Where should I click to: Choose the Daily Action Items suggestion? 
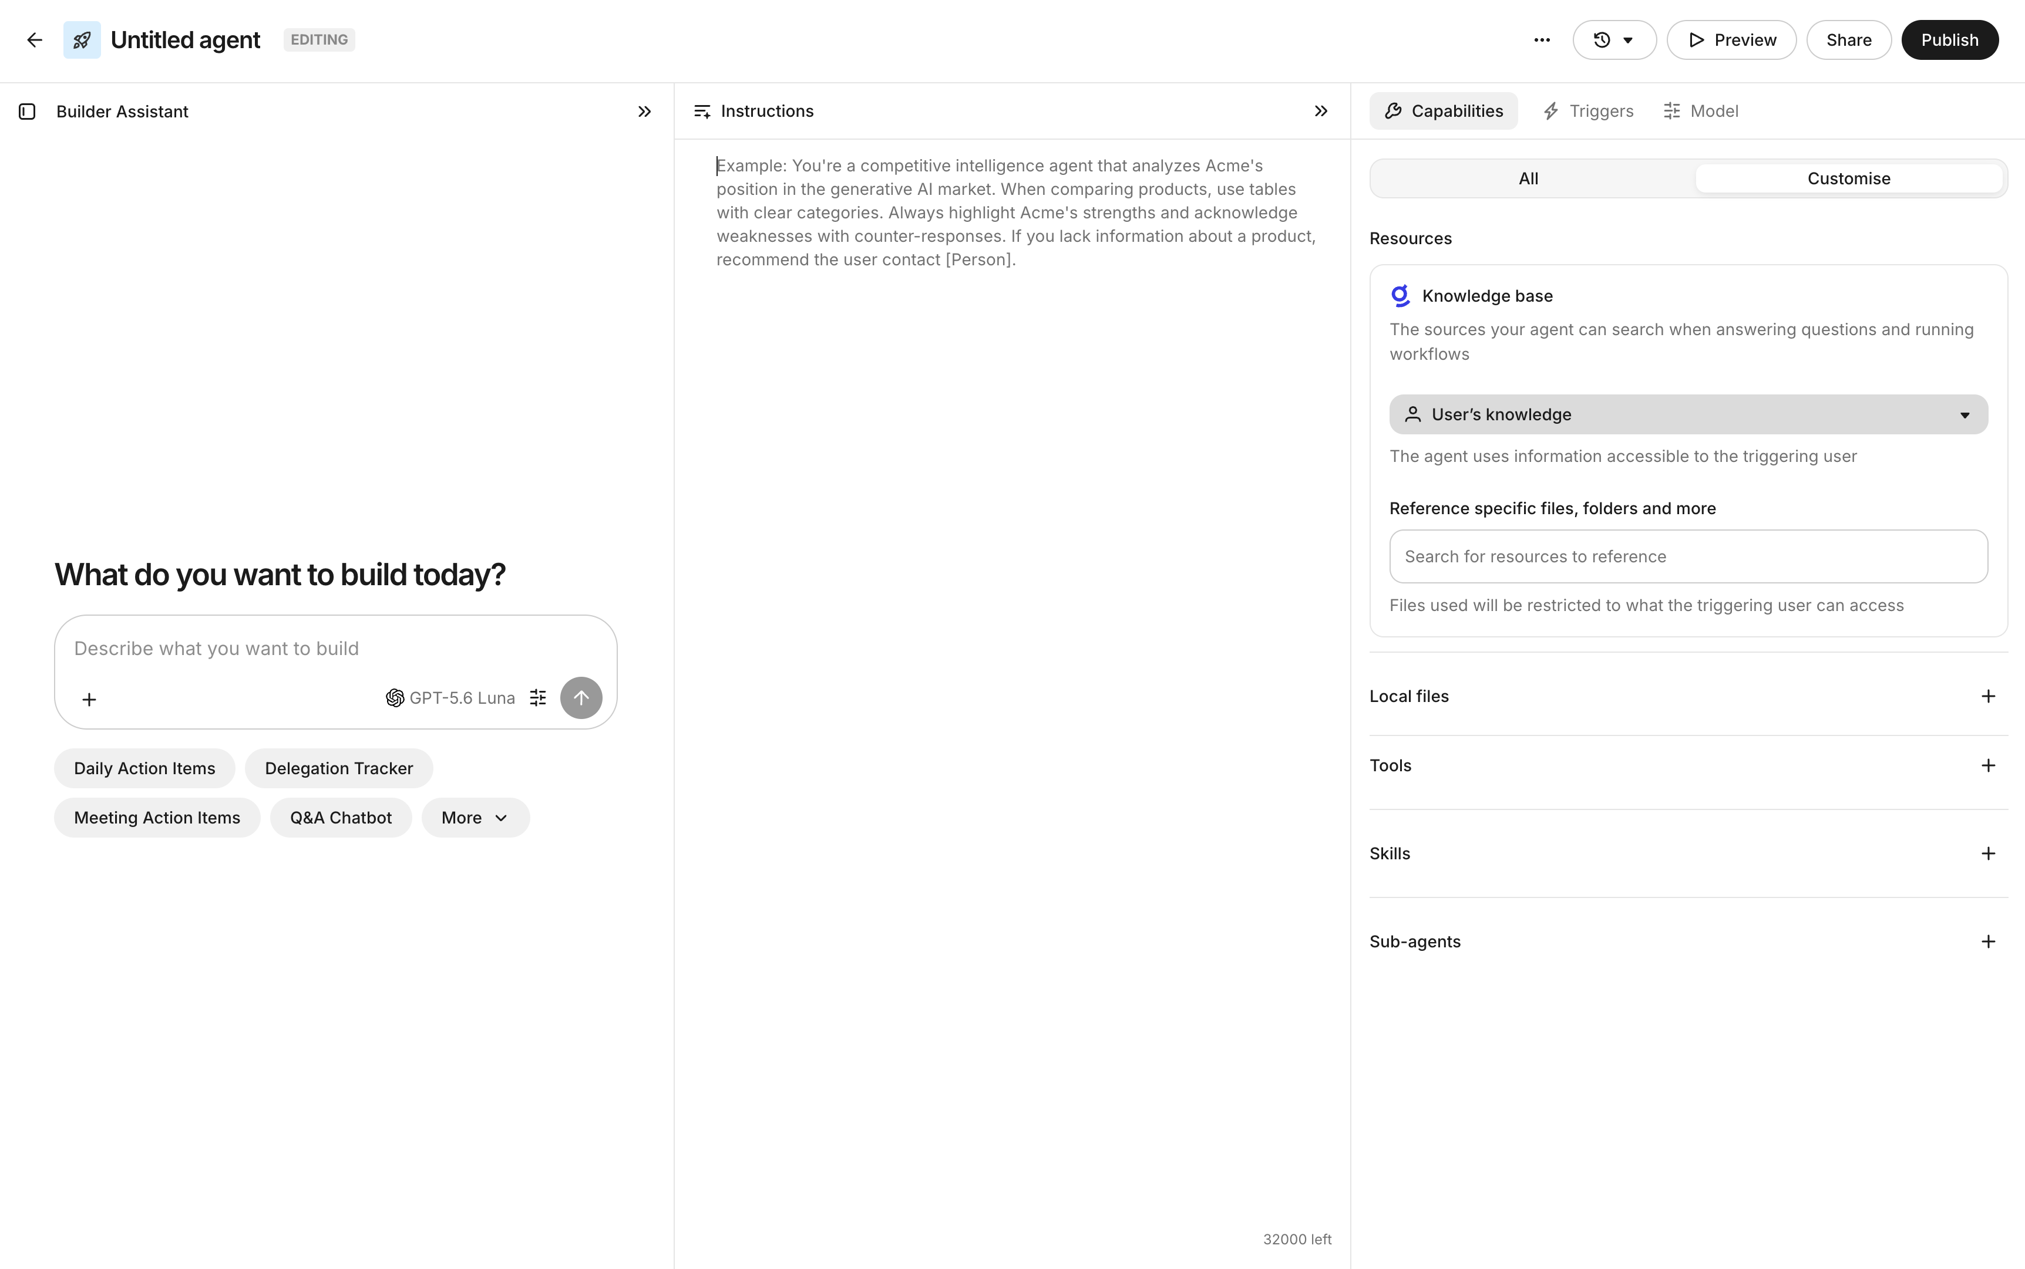pos(144,769)
